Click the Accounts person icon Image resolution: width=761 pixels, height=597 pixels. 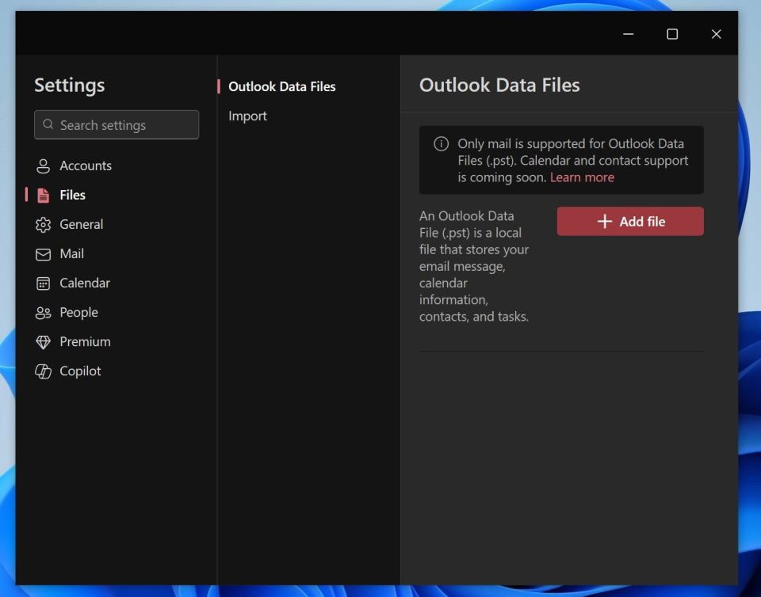(x=44, y=166)
